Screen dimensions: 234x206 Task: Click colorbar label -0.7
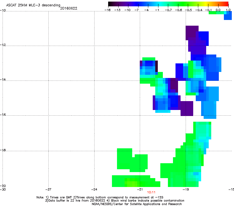(168, 10)
